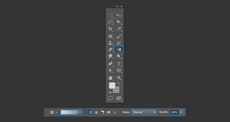
Task: Grab the tools panel gripper bar
Action: click(x=114, y=10)
